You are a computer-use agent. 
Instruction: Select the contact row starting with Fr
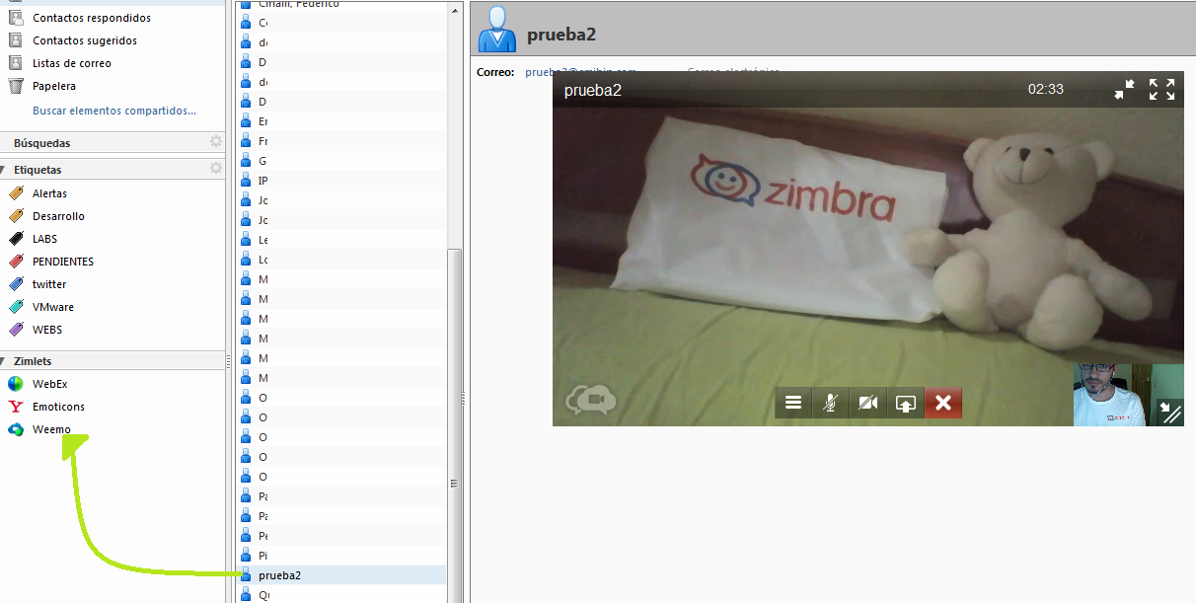pos(341,141)
